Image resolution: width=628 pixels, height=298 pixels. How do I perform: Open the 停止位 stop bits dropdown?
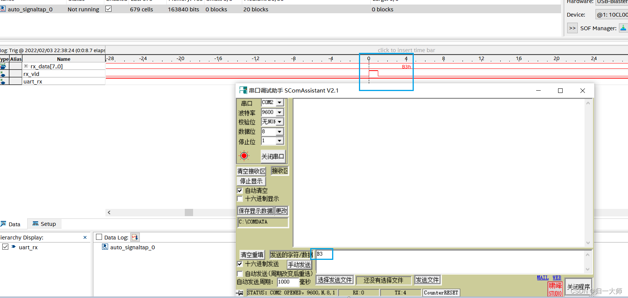[x=280, y=141]
